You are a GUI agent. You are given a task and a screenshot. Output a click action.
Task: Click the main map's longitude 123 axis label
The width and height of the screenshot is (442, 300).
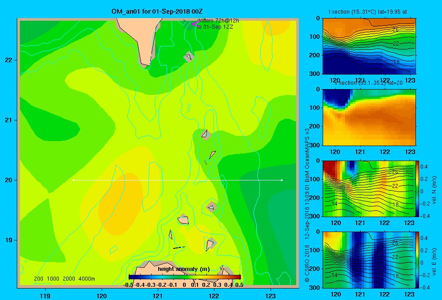[271, 296]
